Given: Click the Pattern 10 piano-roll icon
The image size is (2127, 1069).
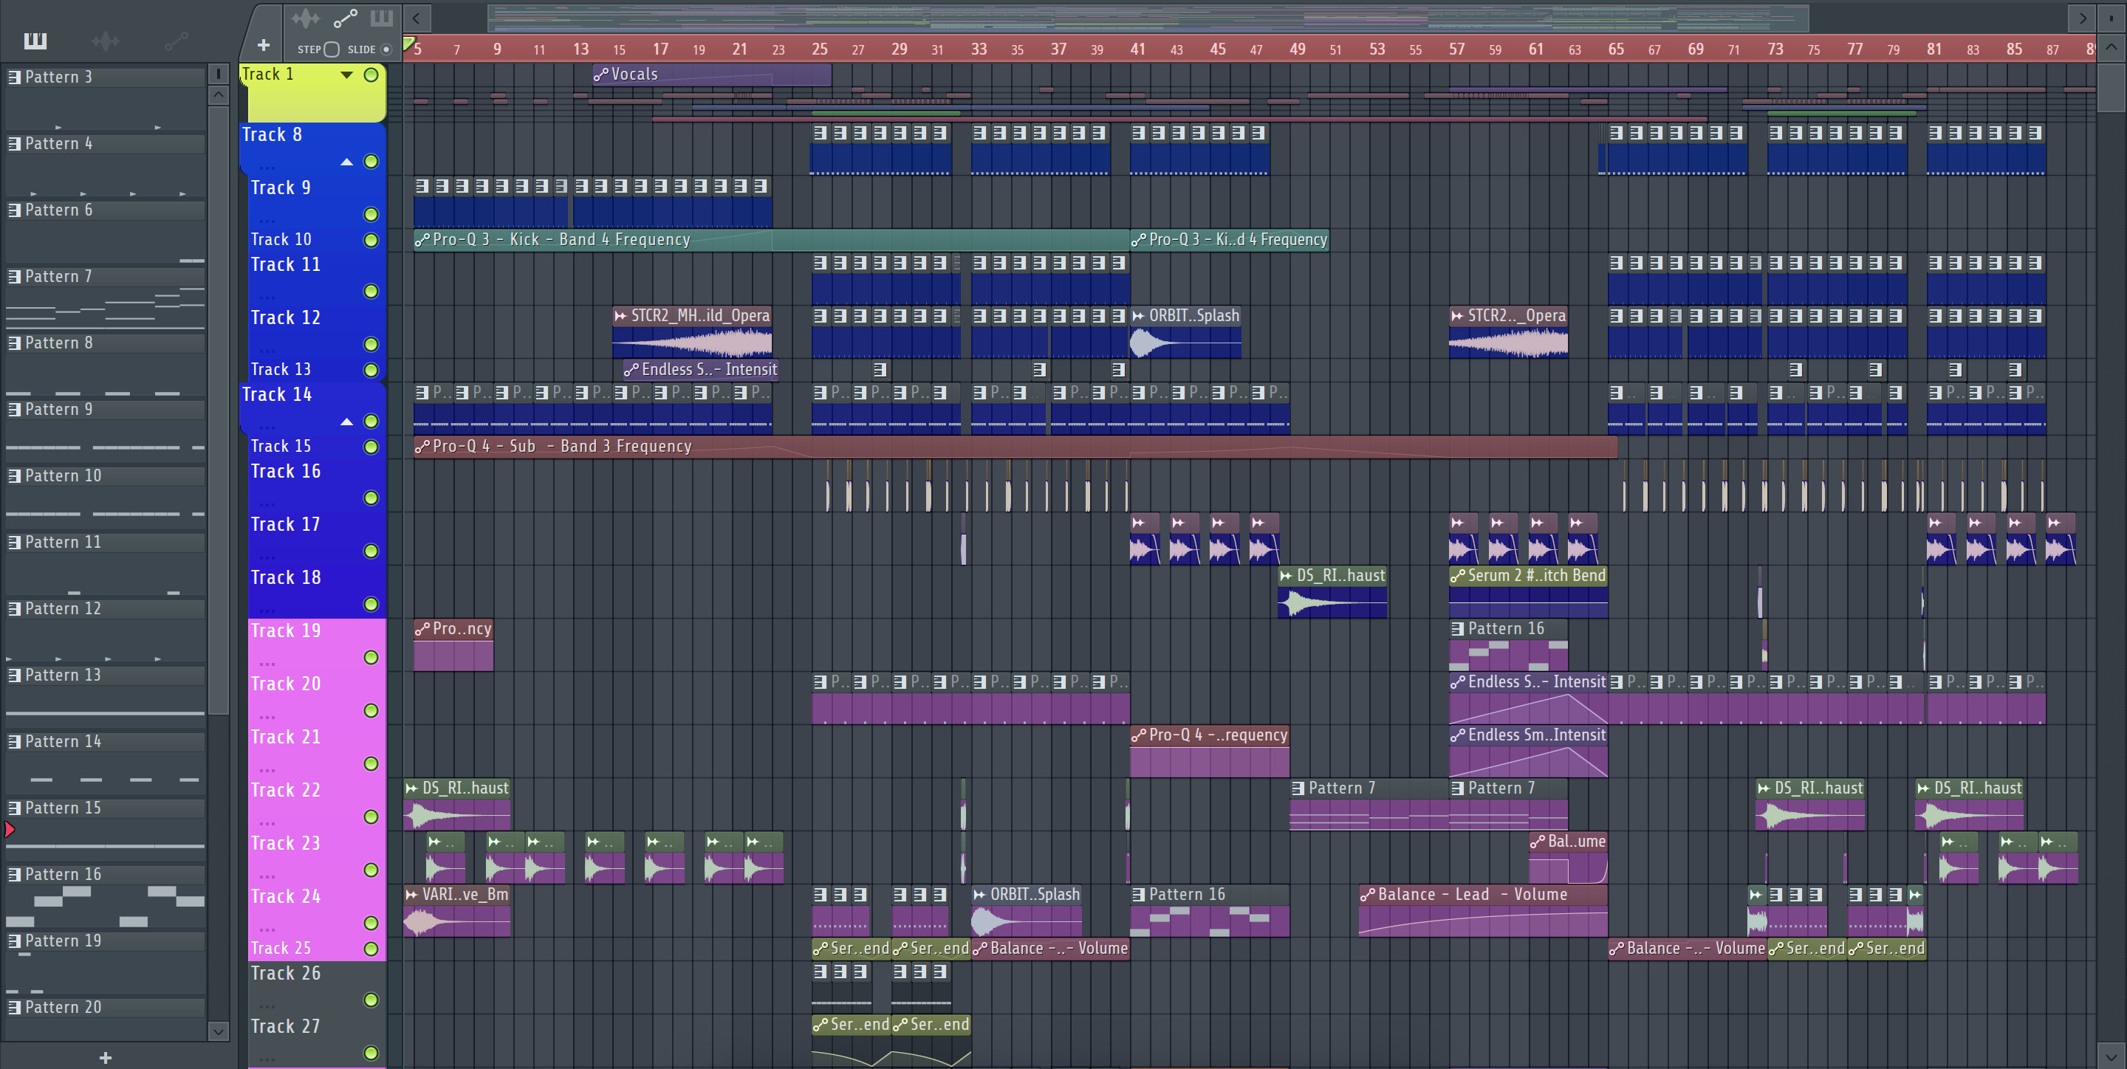Looking at the screenshot, I should click(x=14, y=475).
